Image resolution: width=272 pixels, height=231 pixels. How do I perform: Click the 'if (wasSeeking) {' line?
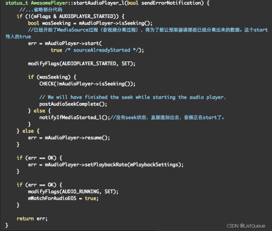52,77
